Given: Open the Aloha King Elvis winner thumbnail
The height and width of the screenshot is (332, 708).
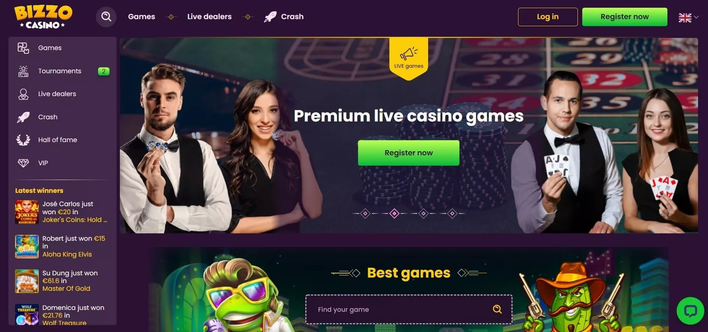Looking at the screenshot, I should click(27, 247).
